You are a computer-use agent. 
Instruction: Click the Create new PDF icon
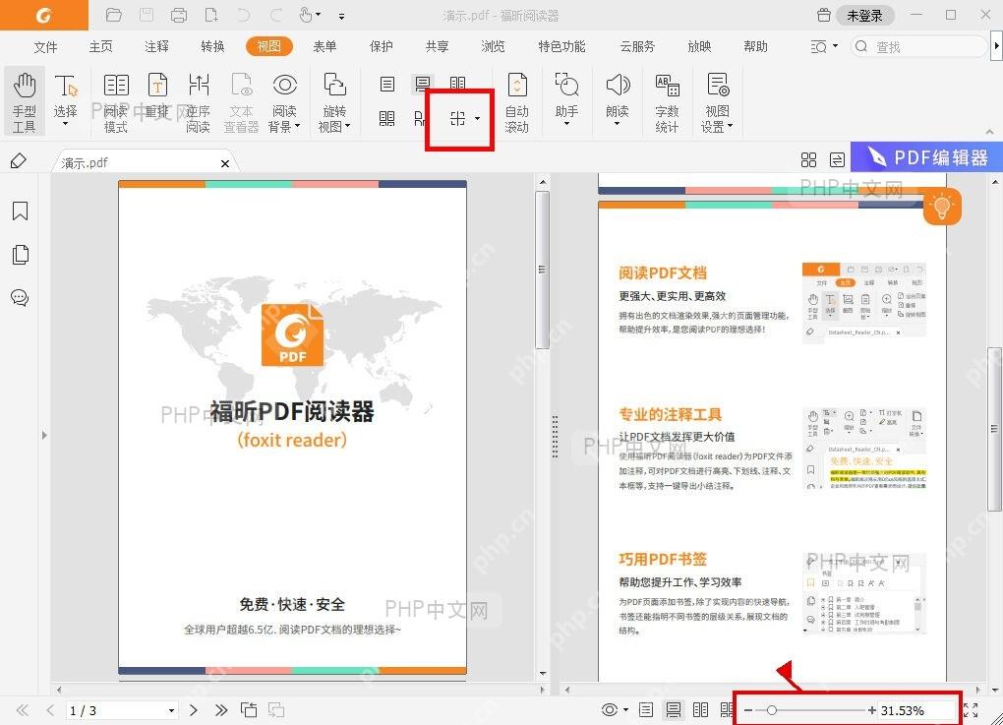[x=211, y=15]
